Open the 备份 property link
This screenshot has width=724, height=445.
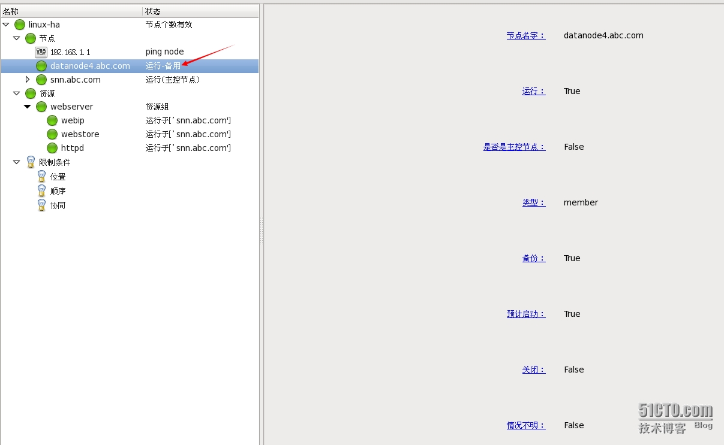point(534,258)
